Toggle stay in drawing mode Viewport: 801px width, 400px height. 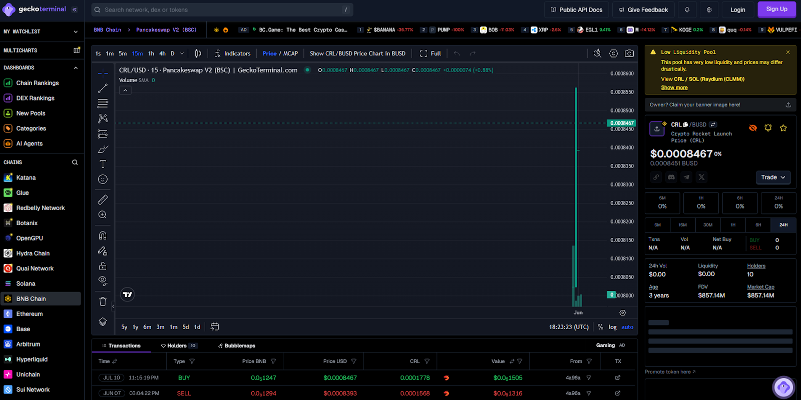point(103,250)
